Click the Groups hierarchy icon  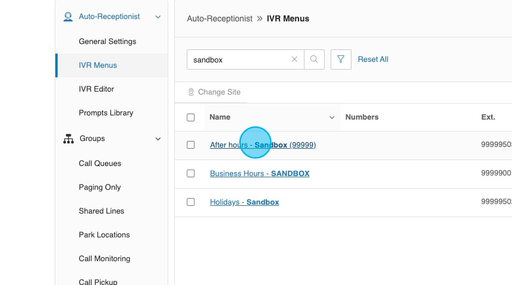68,139
